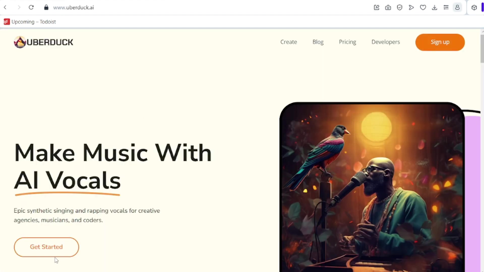Click the orange Sign up button
This screenshot has width=484, height=272.
pyautogui.click(x=440, y=42)
